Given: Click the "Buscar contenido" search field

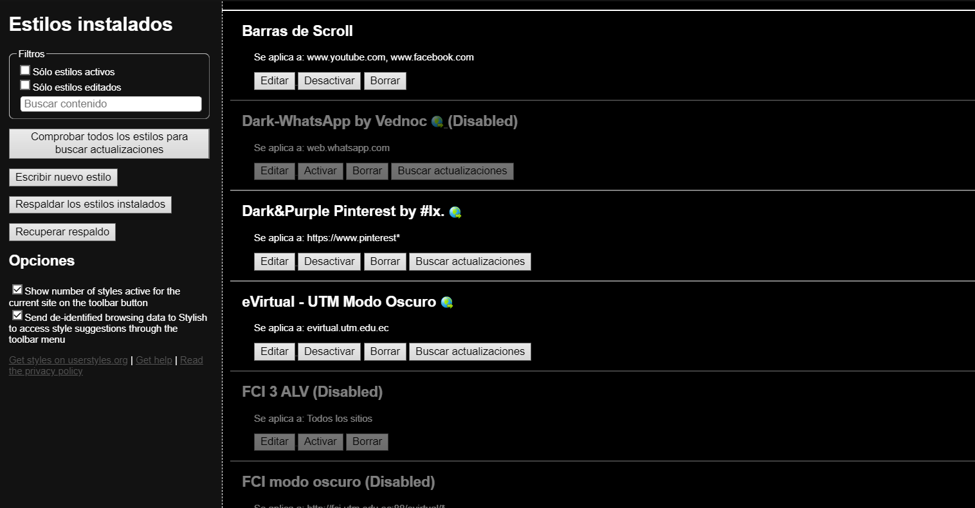Looking at the screenshot, I should pos(111,104).
